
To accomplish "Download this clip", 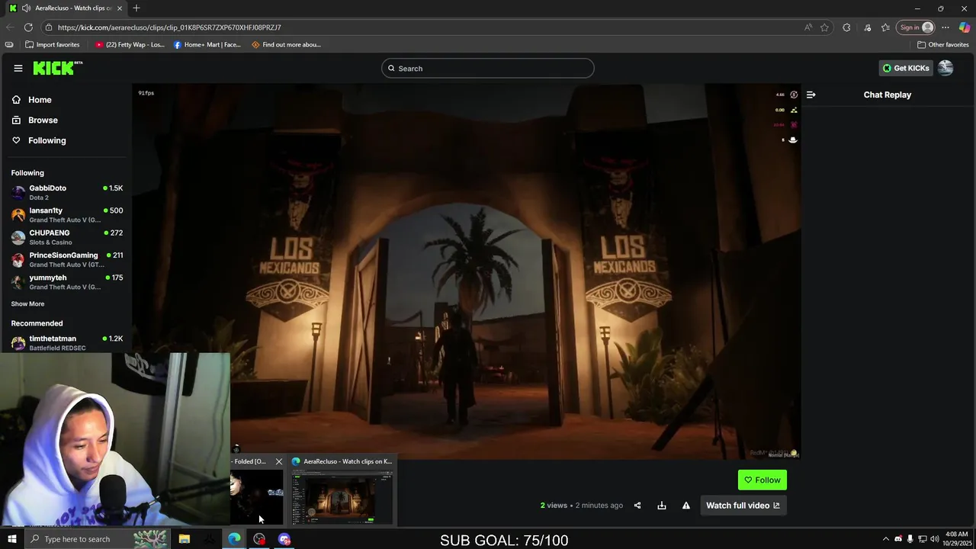I will (x=662, y=506).
